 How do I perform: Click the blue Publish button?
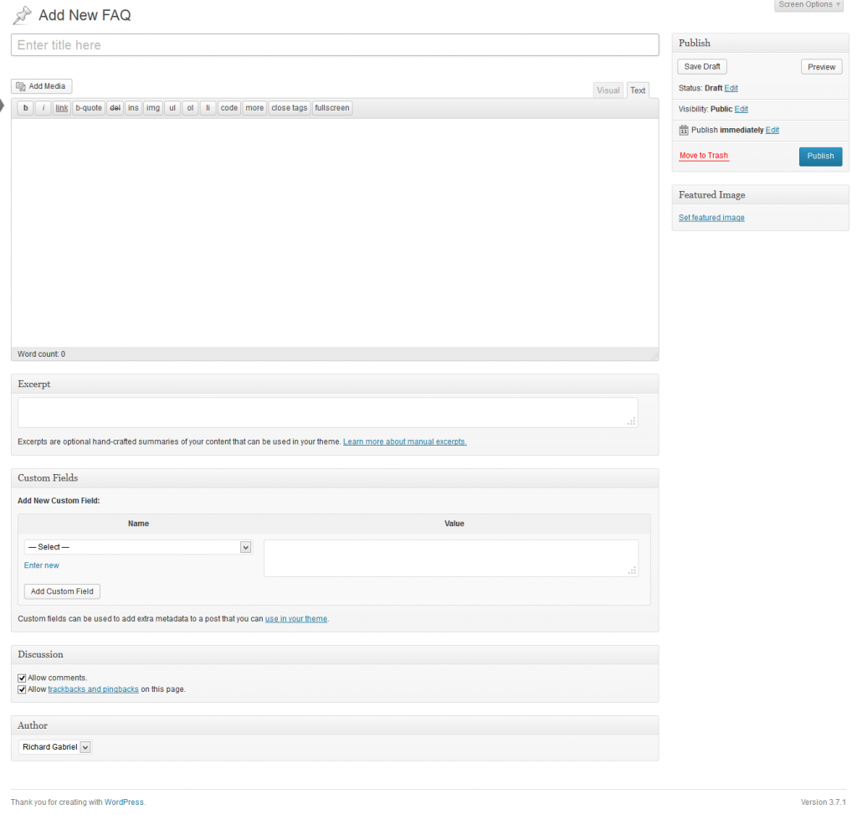coord(820,157)
